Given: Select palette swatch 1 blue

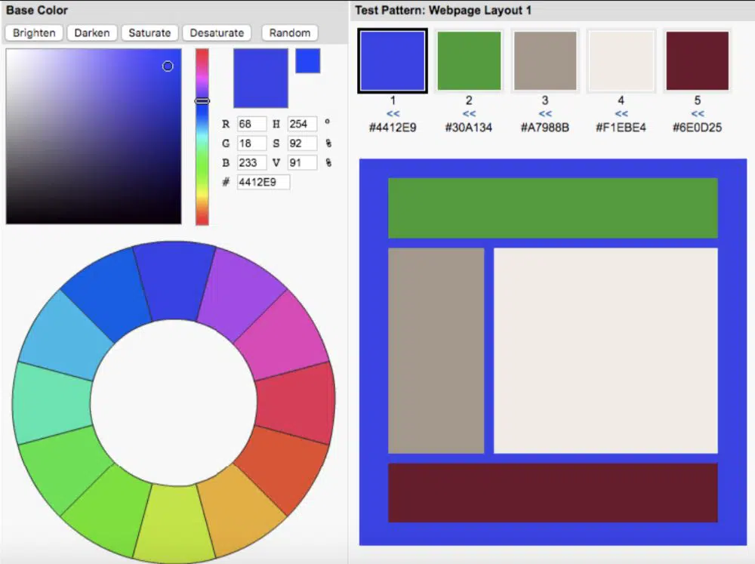Looking at the screenshot, I should click(393, 60).
